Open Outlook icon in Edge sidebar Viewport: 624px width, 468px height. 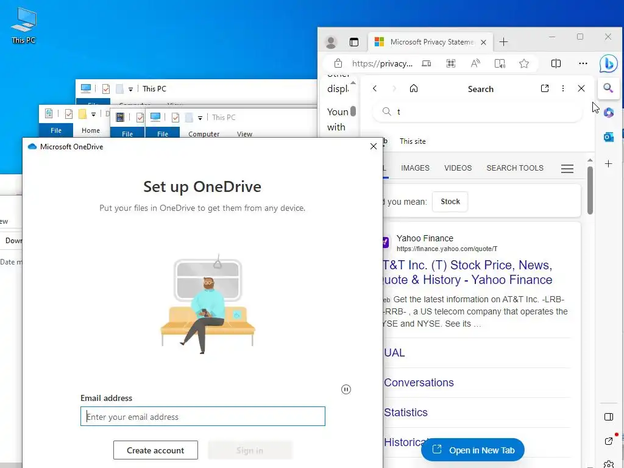pos(609,137)
